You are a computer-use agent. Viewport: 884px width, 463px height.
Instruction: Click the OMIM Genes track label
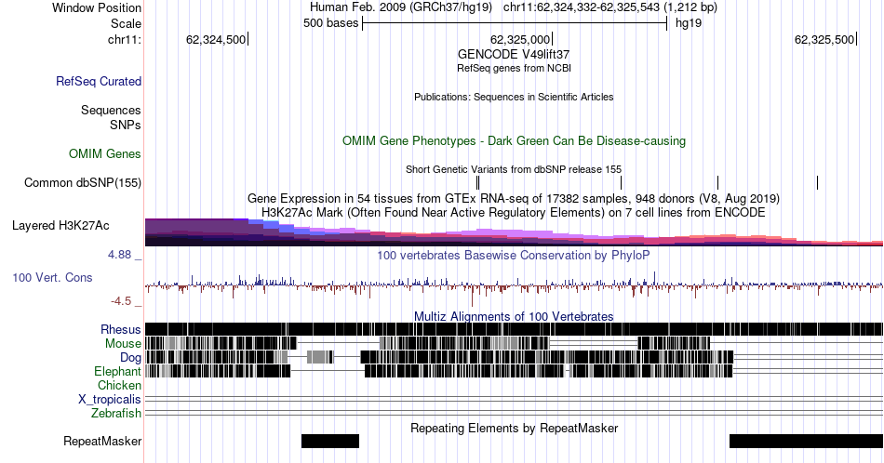(x=104, y=153)
